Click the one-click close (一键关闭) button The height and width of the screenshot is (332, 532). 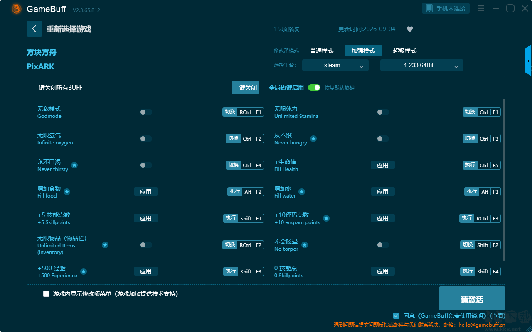[x=245, y=88]
